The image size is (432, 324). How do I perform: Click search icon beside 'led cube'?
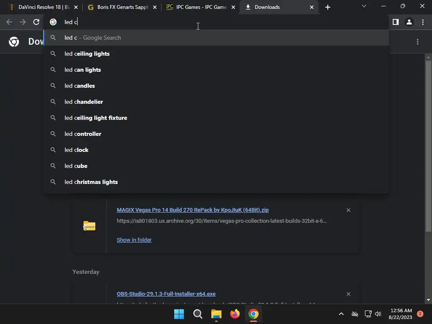click(x=53, y=166)
